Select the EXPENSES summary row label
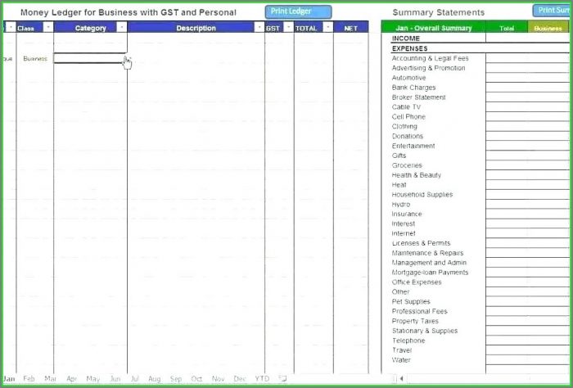Screen dimensions: 573x388 point(409,48)
